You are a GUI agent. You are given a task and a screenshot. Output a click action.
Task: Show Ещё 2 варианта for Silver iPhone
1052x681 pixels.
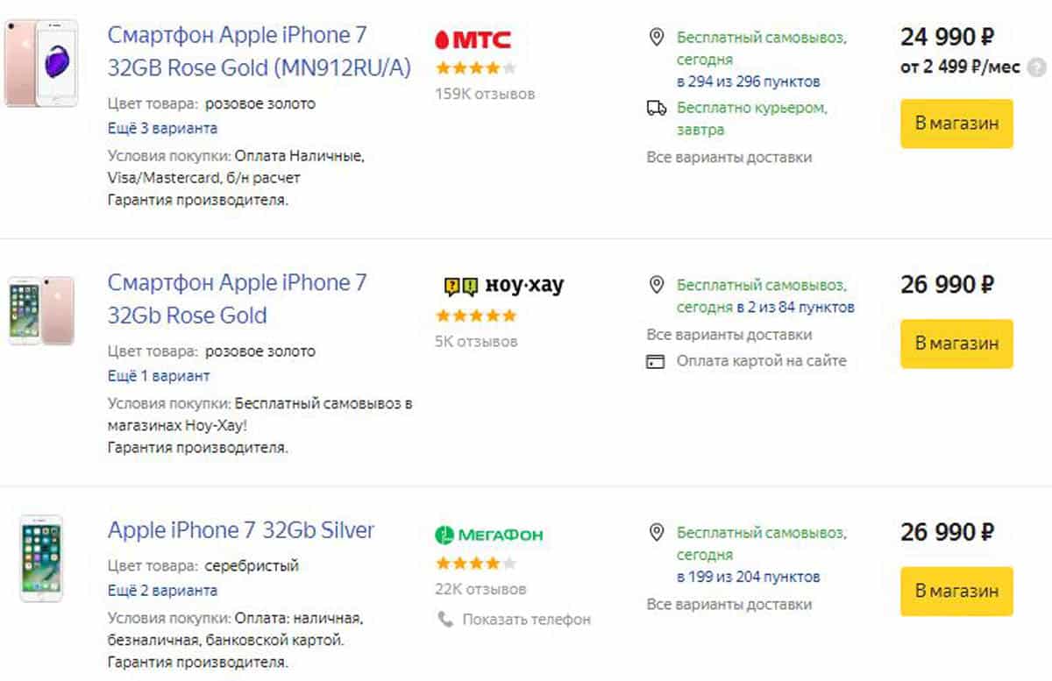pyautogui.click(x=162, y=590)
